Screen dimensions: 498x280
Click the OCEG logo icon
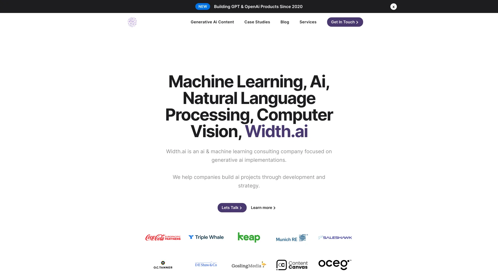(335, 265)
